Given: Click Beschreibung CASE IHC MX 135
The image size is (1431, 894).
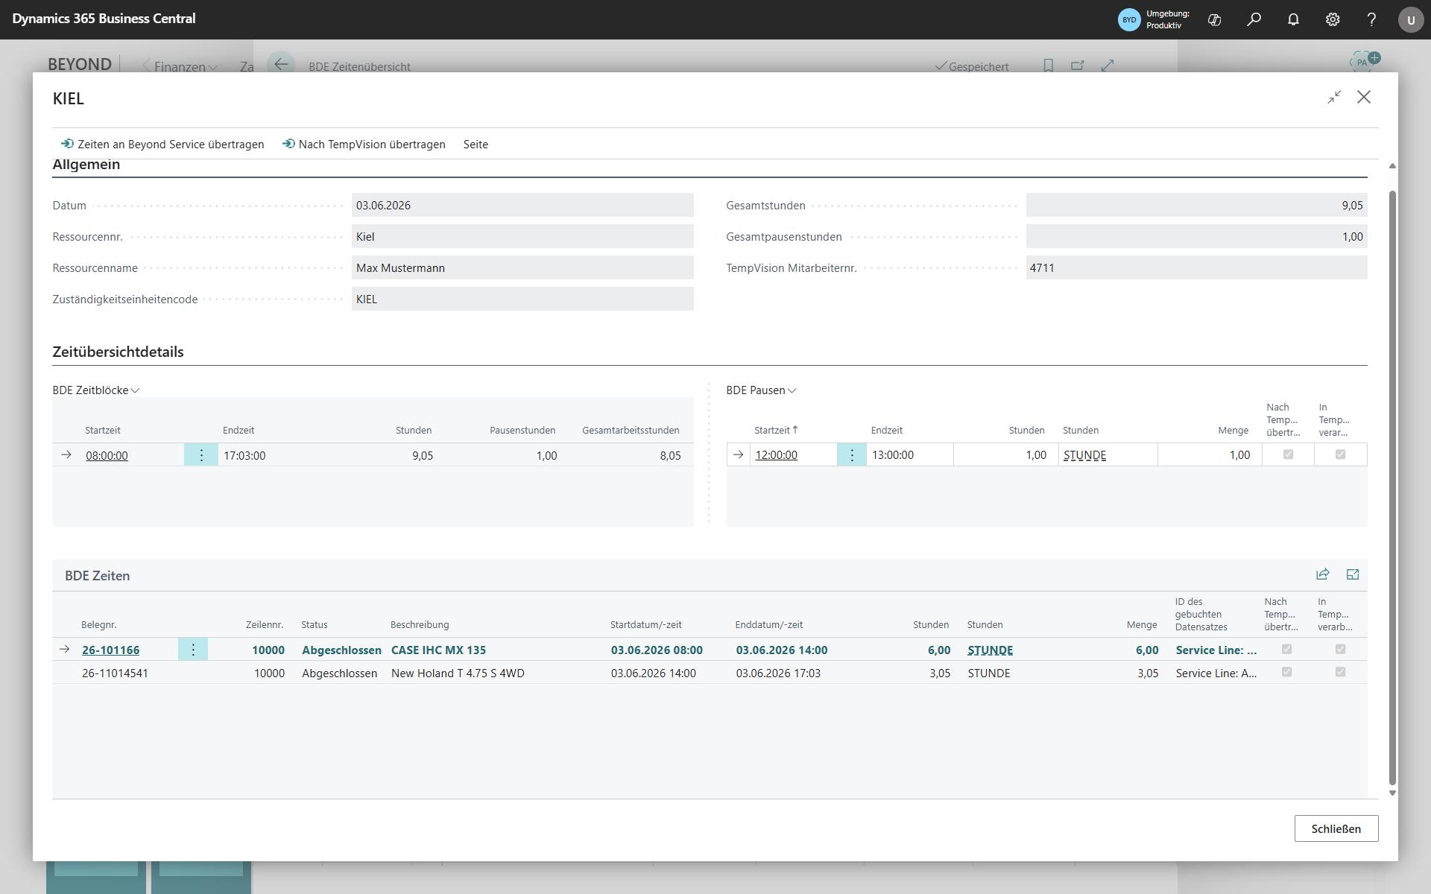Looking at the screenshot, I should (x=438, y=650).
